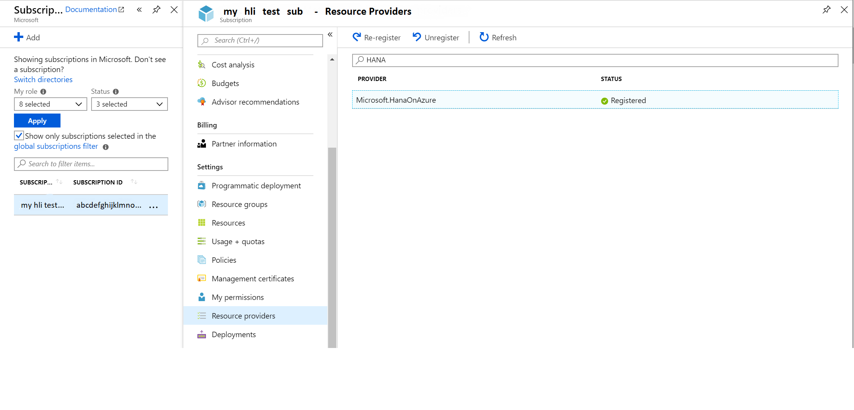Click the Management certificates icon
This screenshot has width=854, height=410.
(x=202, y=278)
